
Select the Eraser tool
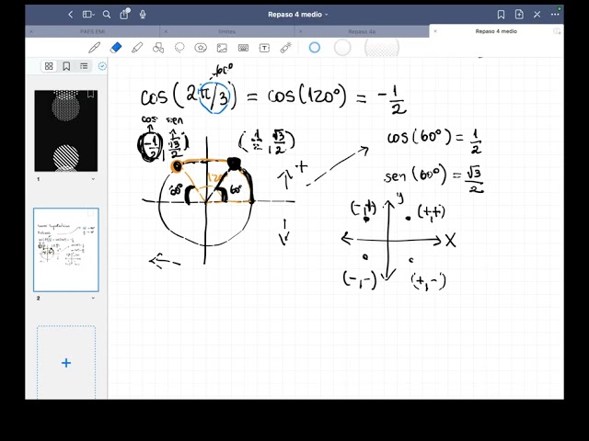(x=116, y=48)
